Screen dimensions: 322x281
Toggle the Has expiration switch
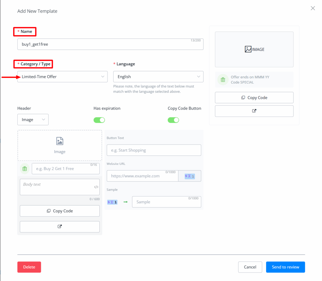[99, 120]
